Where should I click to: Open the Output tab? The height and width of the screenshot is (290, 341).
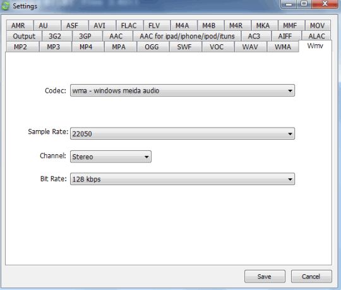[24, 36]
